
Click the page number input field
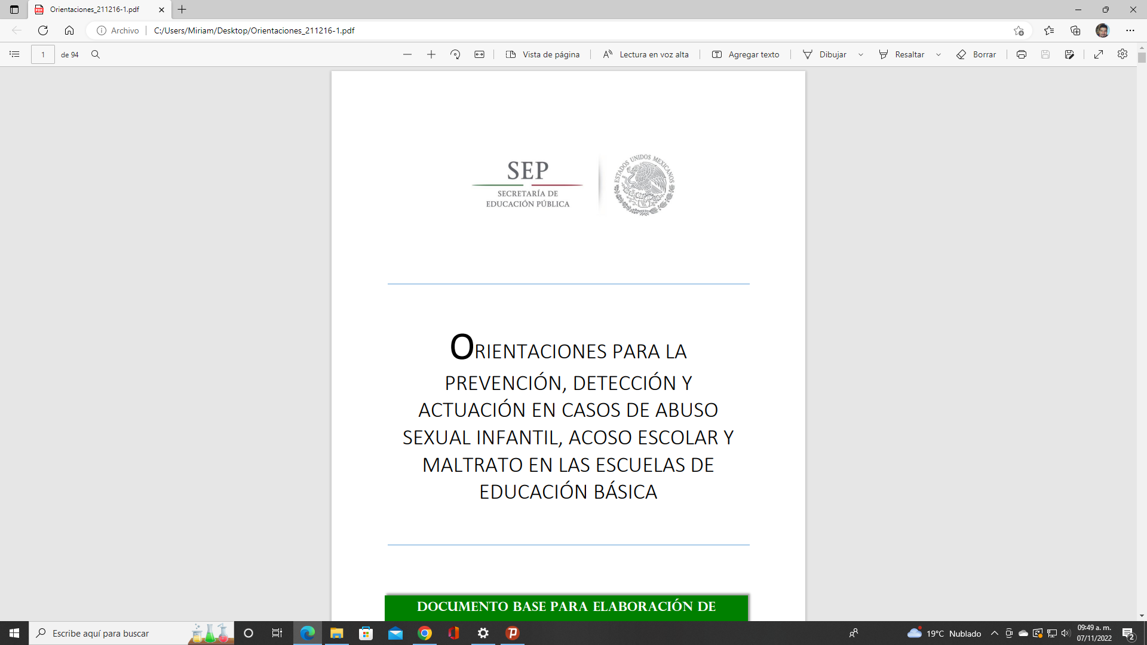click(43, 54)
